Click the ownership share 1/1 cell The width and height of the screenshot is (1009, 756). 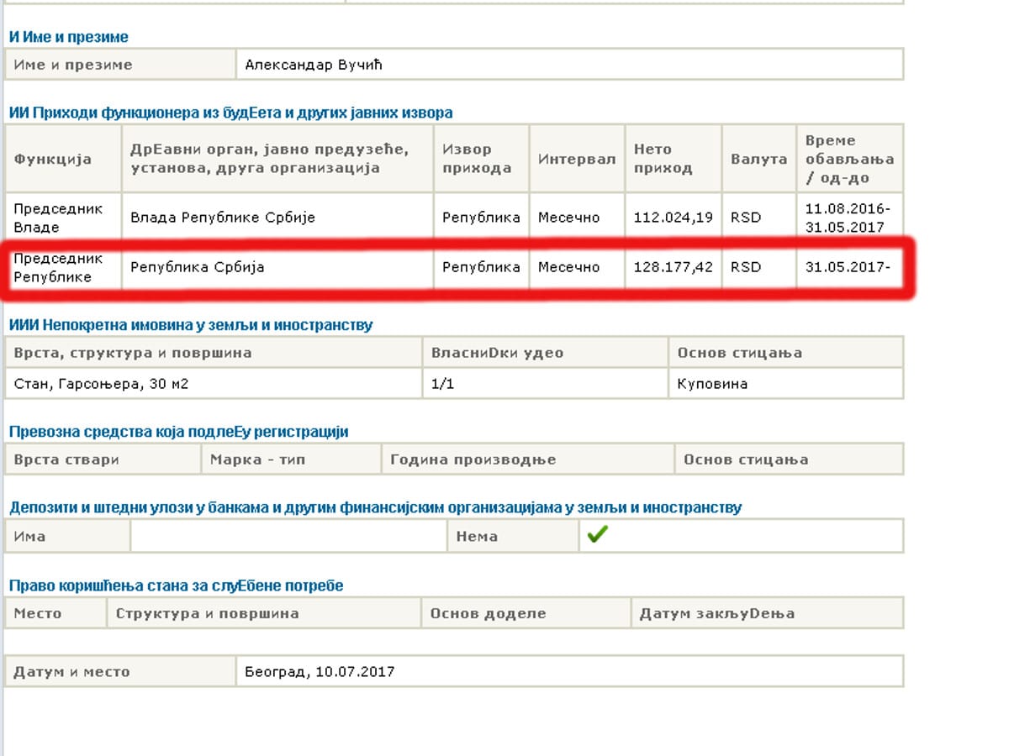pos(442,384)
